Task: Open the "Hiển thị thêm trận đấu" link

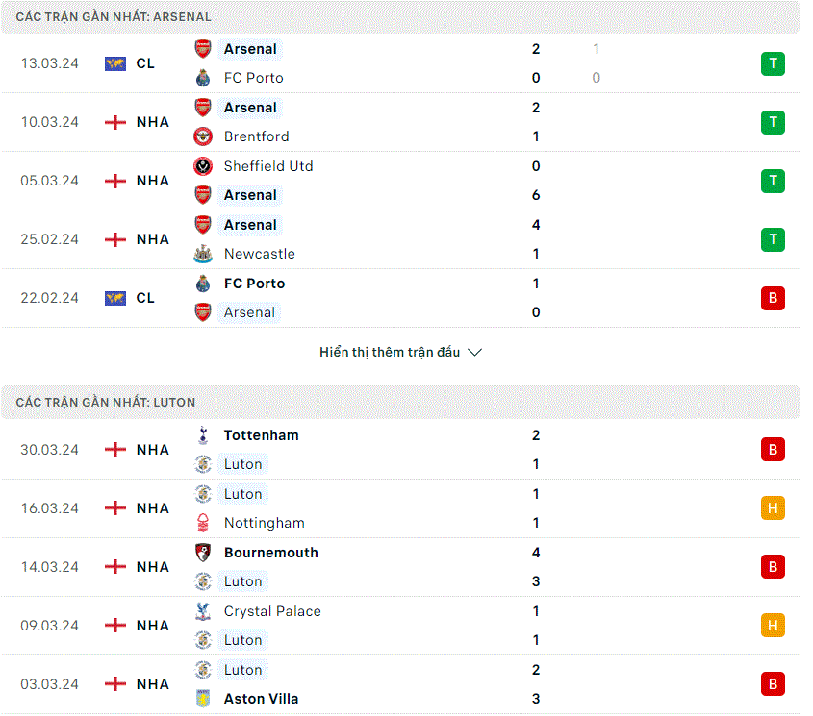Action: click(x=390, y=353)
